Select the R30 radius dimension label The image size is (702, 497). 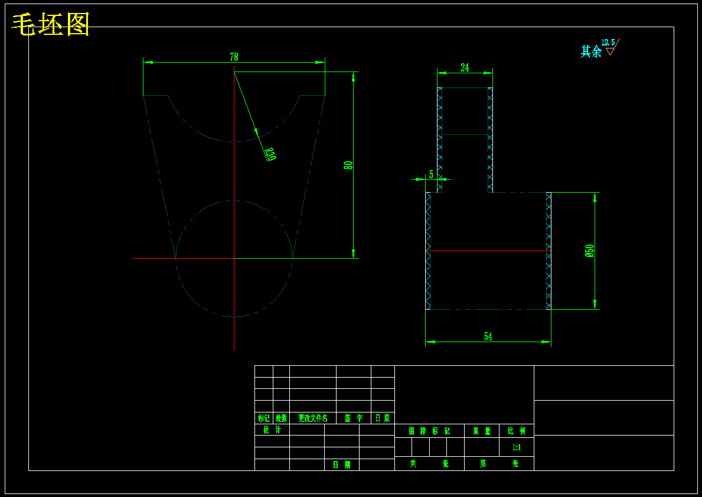[x=269, y=154]
